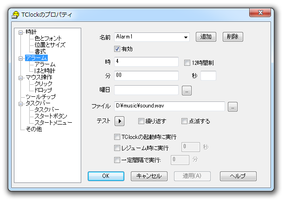Viewport: 284px width, 201px height.
Task: Select スタートメニュー in the tree
Action: [53, 123]
